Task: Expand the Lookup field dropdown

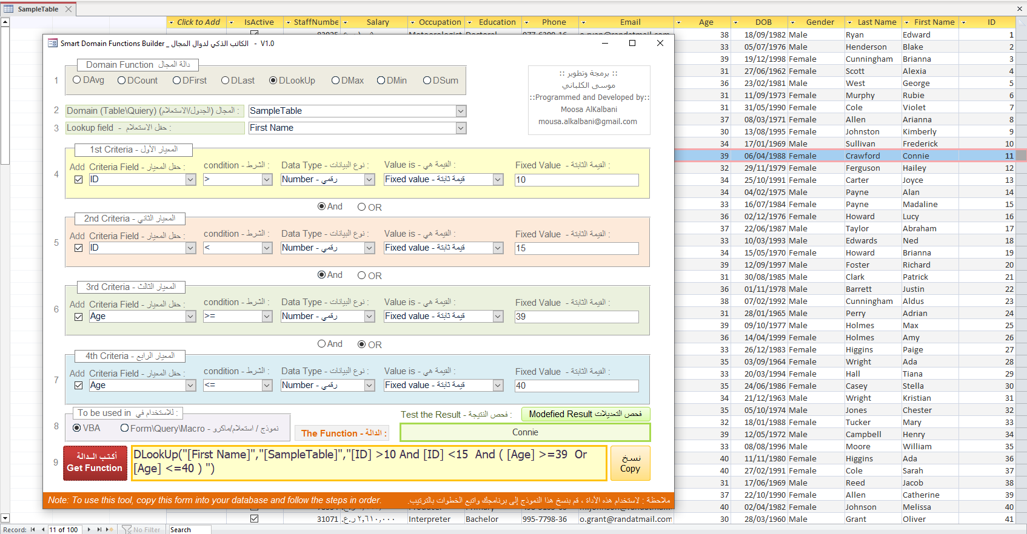Action: 461,128
